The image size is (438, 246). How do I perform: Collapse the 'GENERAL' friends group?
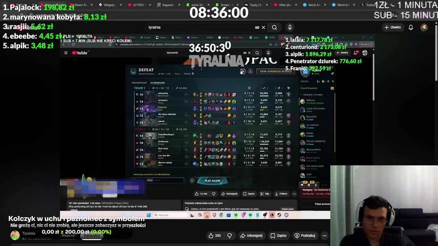(x=312, y=95)
